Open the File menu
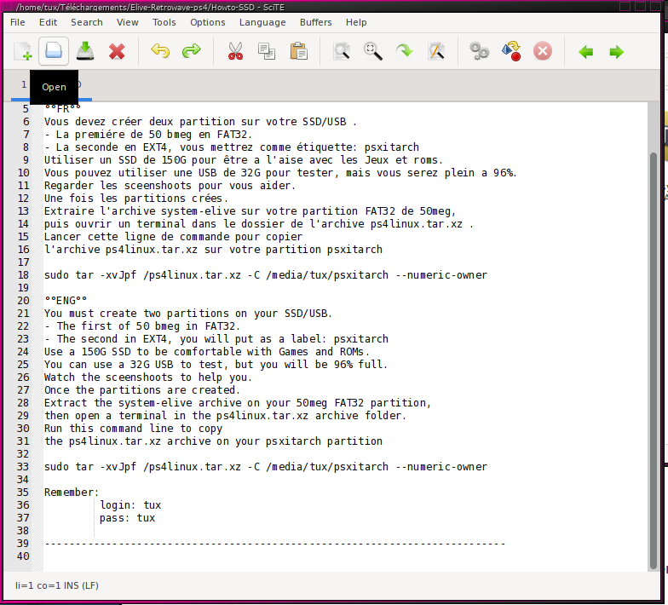The image size is (668, 605). pos(17,22)
